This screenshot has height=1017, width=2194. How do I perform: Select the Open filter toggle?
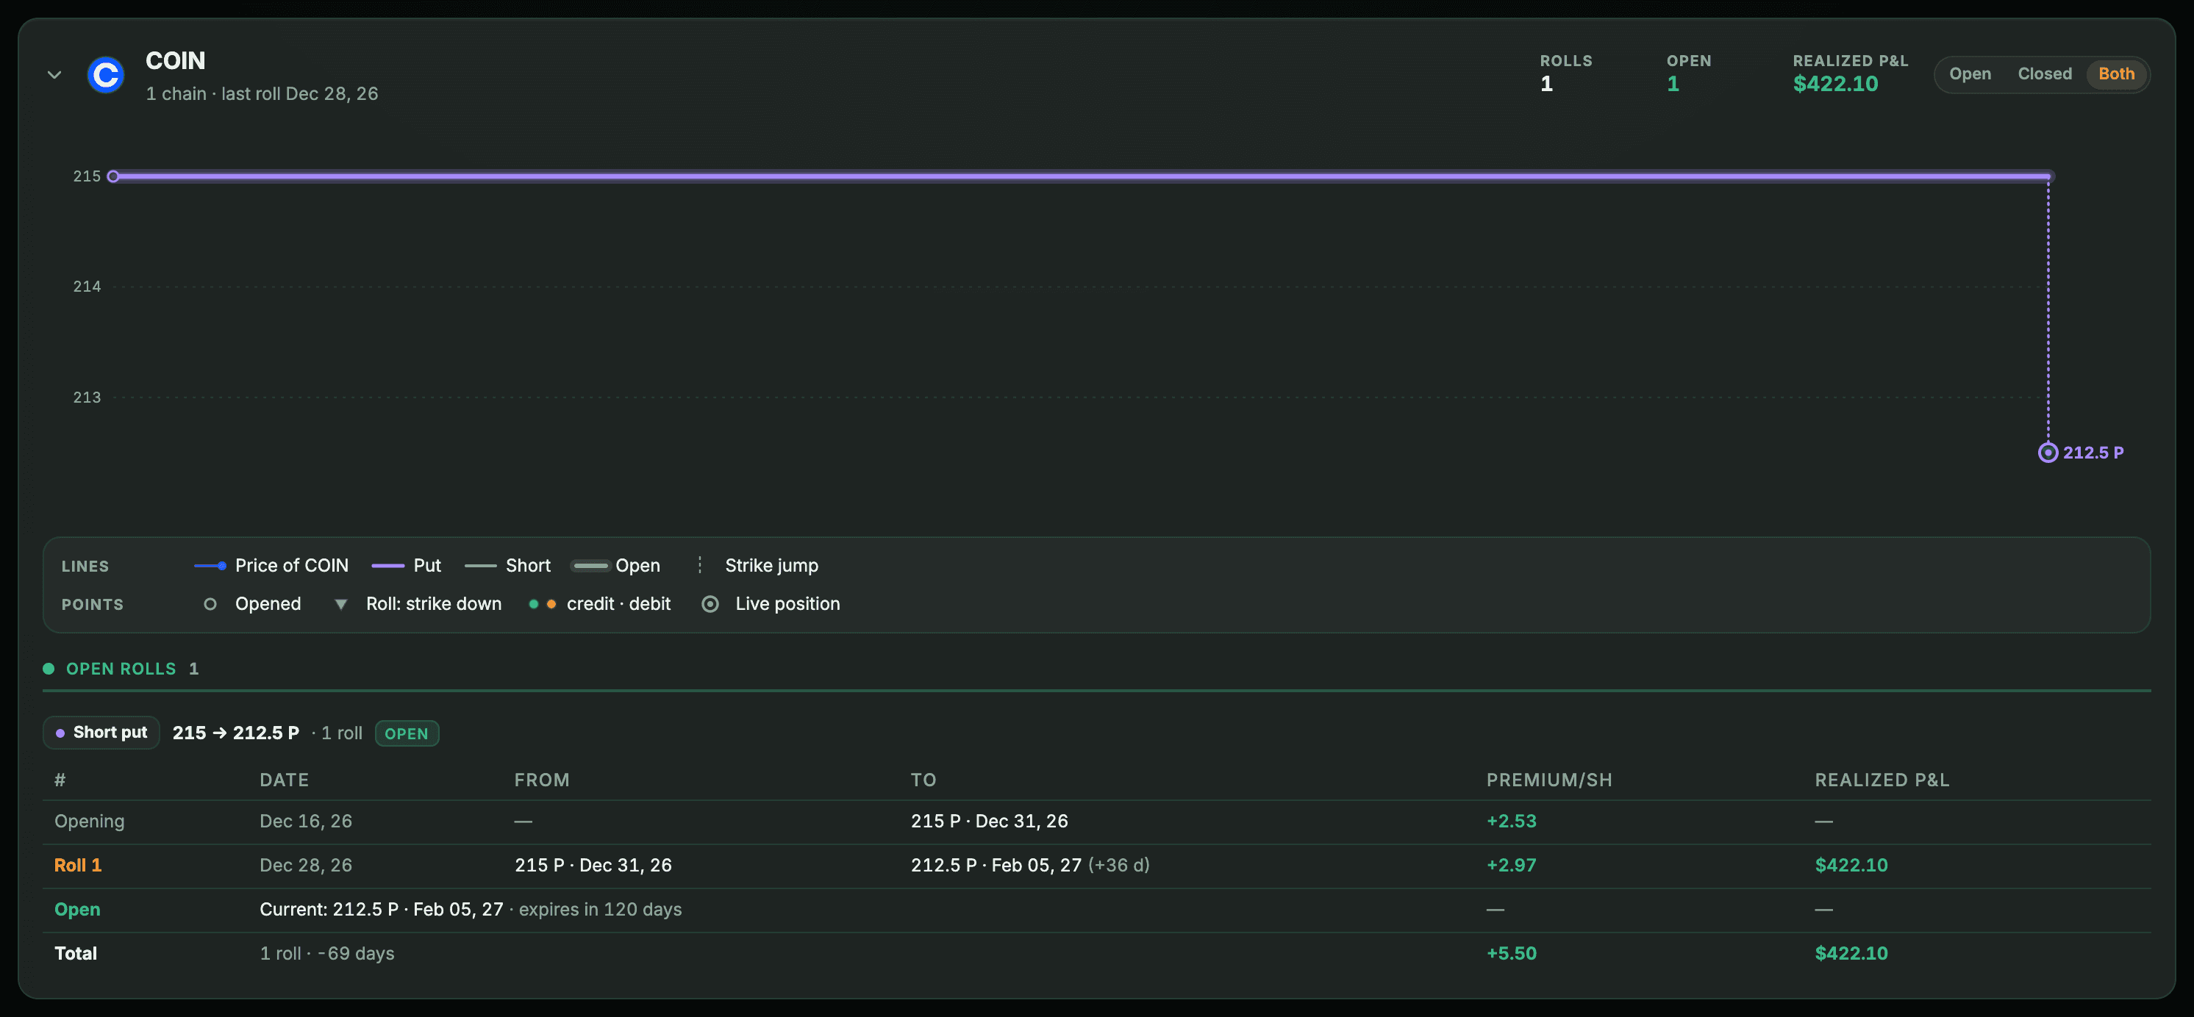1970,74
